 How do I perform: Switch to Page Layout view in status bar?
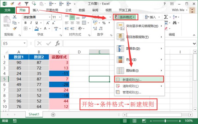(135, 121)
